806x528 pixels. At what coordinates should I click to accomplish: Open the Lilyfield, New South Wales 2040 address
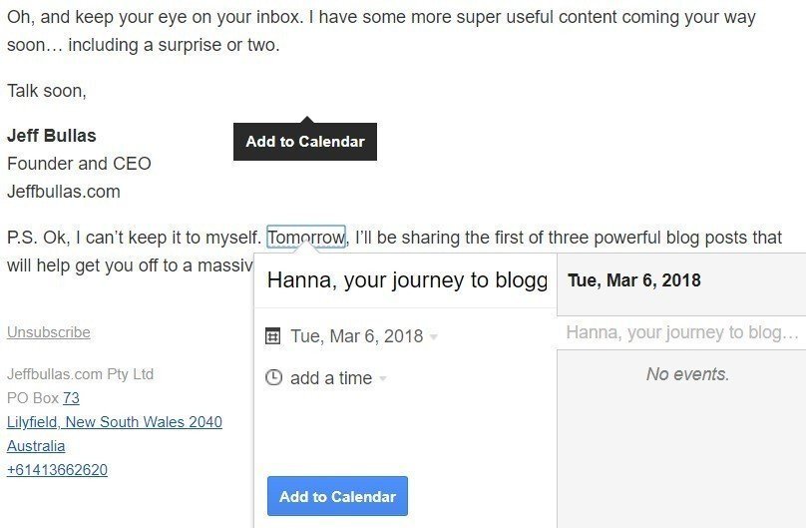[115, 422]
